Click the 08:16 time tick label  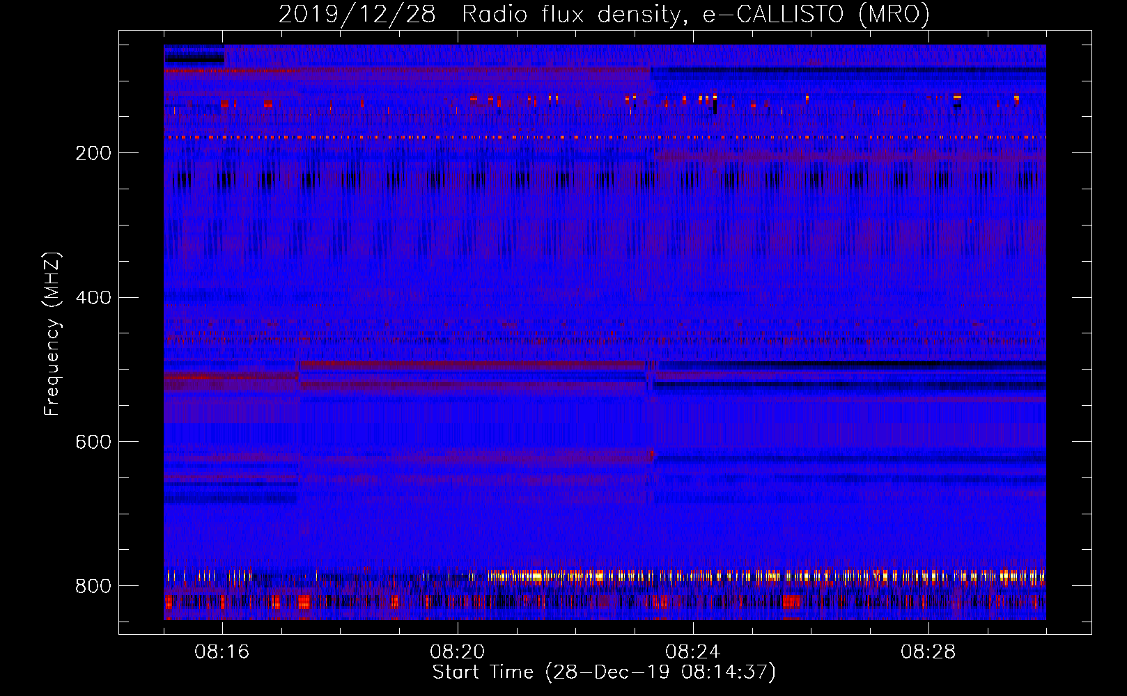tap(222, 652)
